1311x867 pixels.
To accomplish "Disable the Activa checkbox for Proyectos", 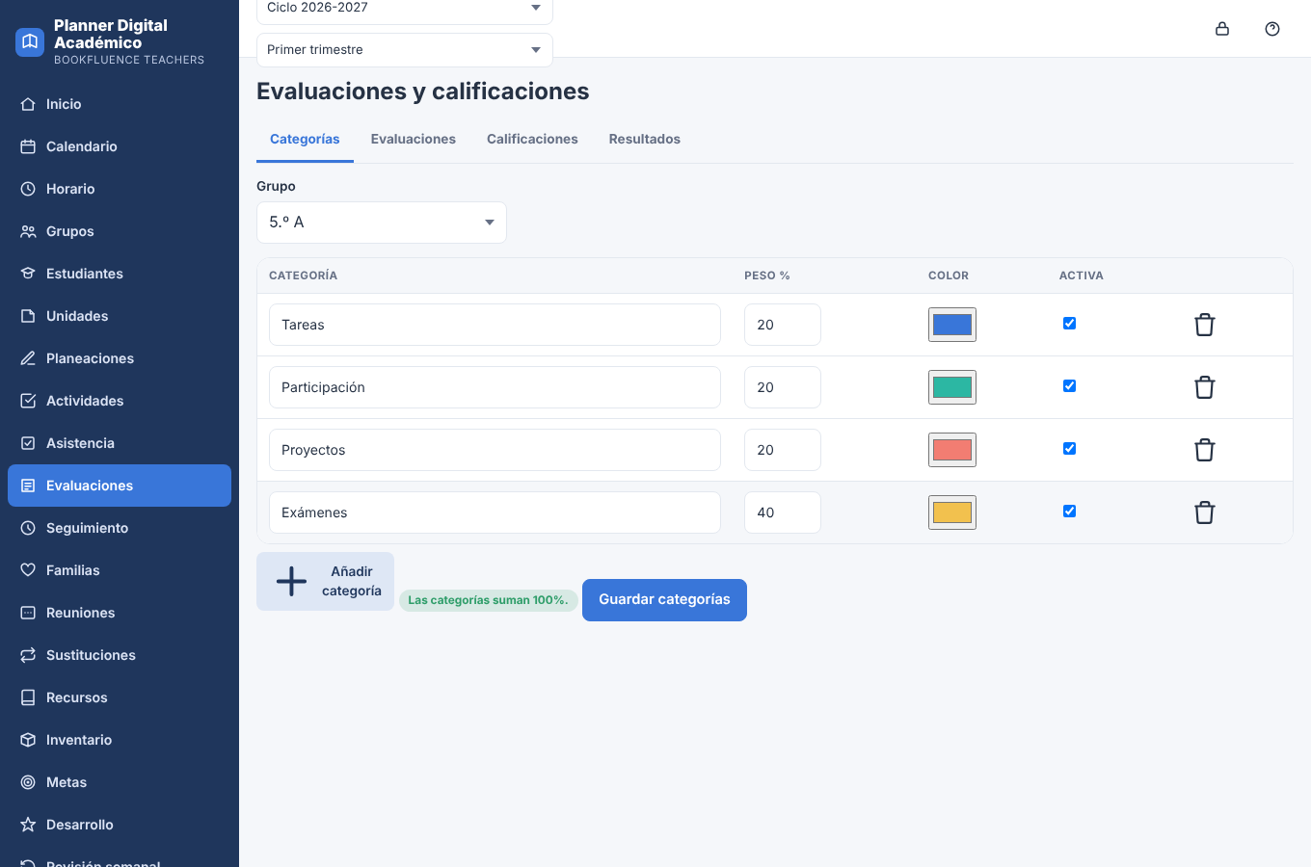I will tap(1069, 449).
